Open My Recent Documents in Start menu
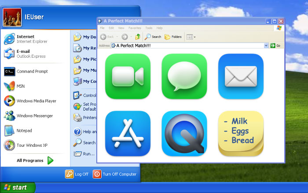This screenshot has width=308, height=193. (x=84, y=48)
